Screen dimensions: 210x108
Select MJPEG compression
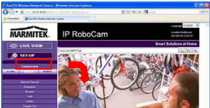(47, 72)
